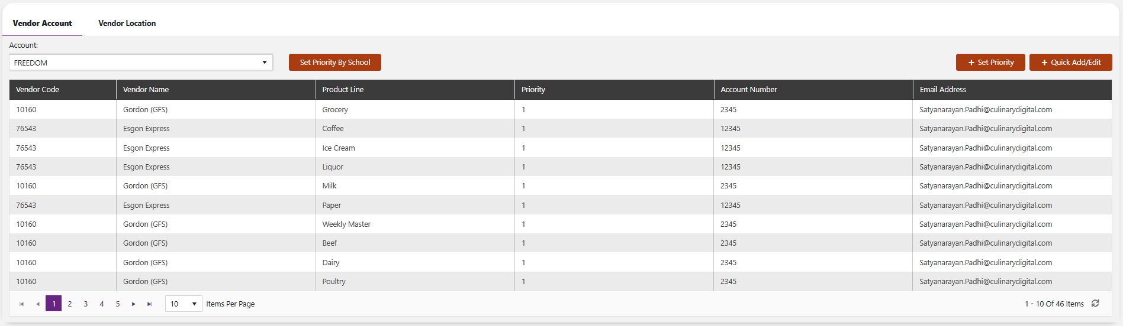
Task: Open the Account dropdown showing FREEDOM
Action: pos(141,63)
